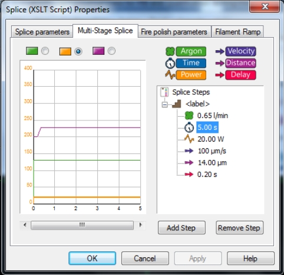Viewport: 284px width, 275px height.
Task: Select the radio button next to green swatch
Action: 45,51
